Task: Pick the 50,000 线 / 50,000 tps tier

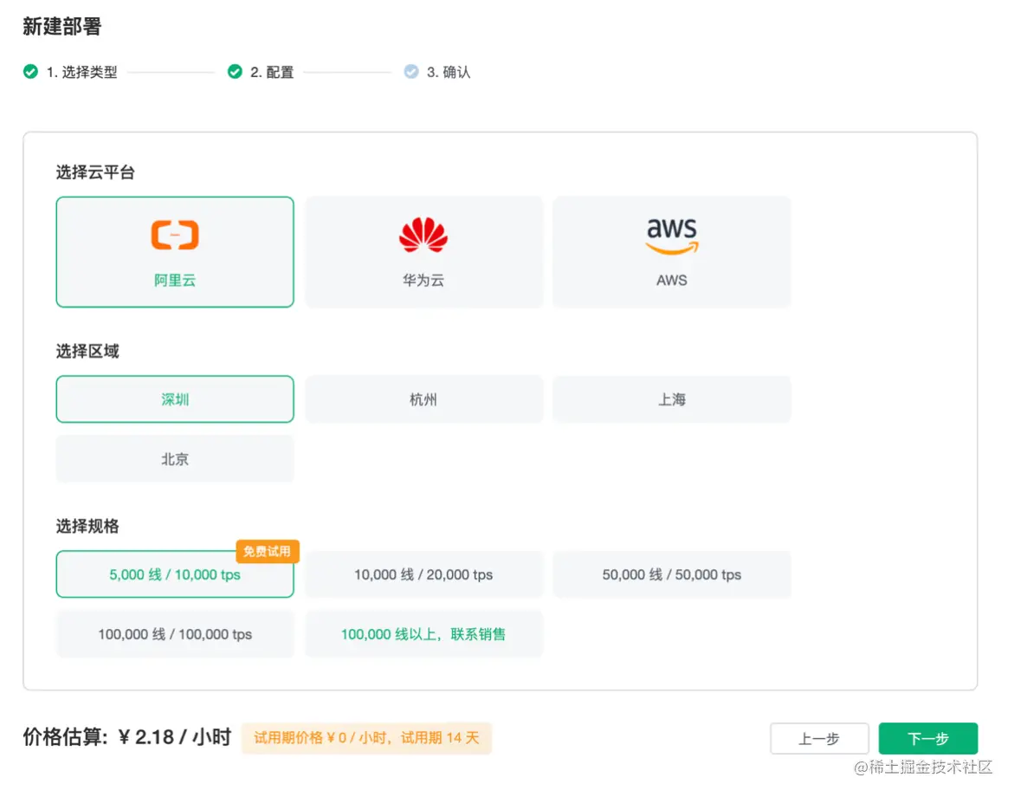Action: click(x=672, y=574)
